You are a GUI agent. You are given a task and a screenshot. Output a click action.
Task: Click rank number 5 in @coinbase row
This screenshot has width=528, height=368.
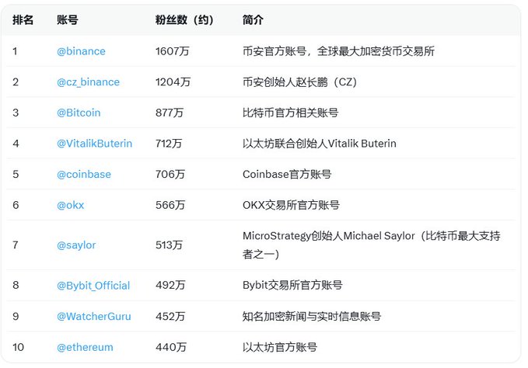(16, 175)
